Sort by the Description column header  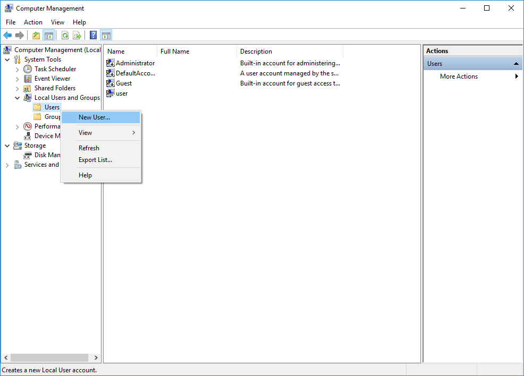coord(290,52)
